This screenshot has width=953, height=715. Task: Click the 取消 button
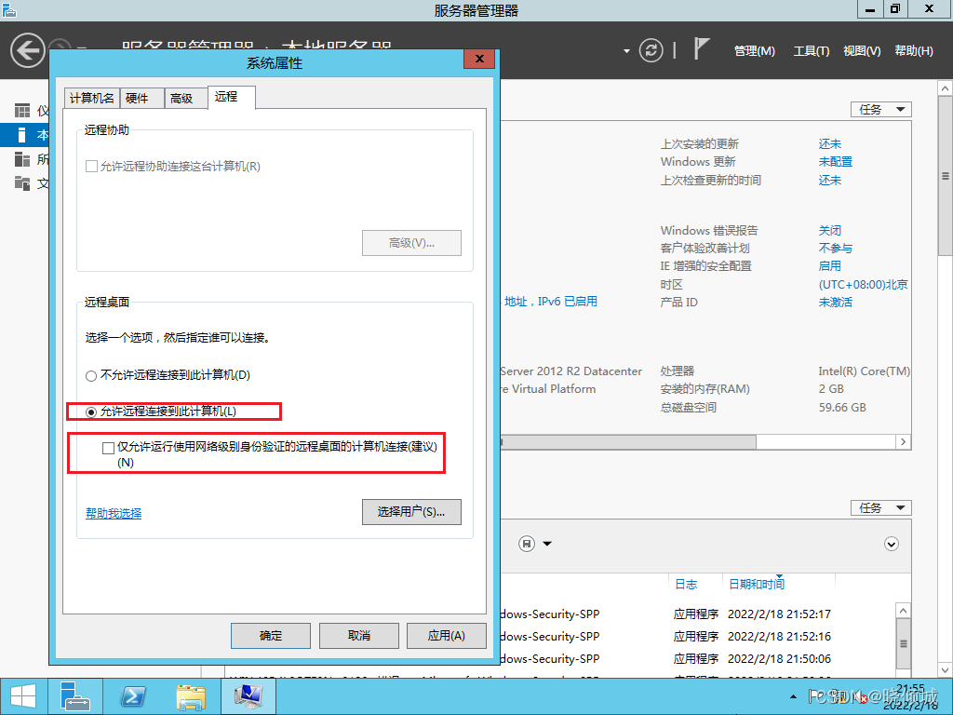[359, 636]
